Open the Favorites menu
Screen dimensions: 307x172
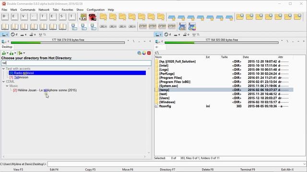click(67, 10)
